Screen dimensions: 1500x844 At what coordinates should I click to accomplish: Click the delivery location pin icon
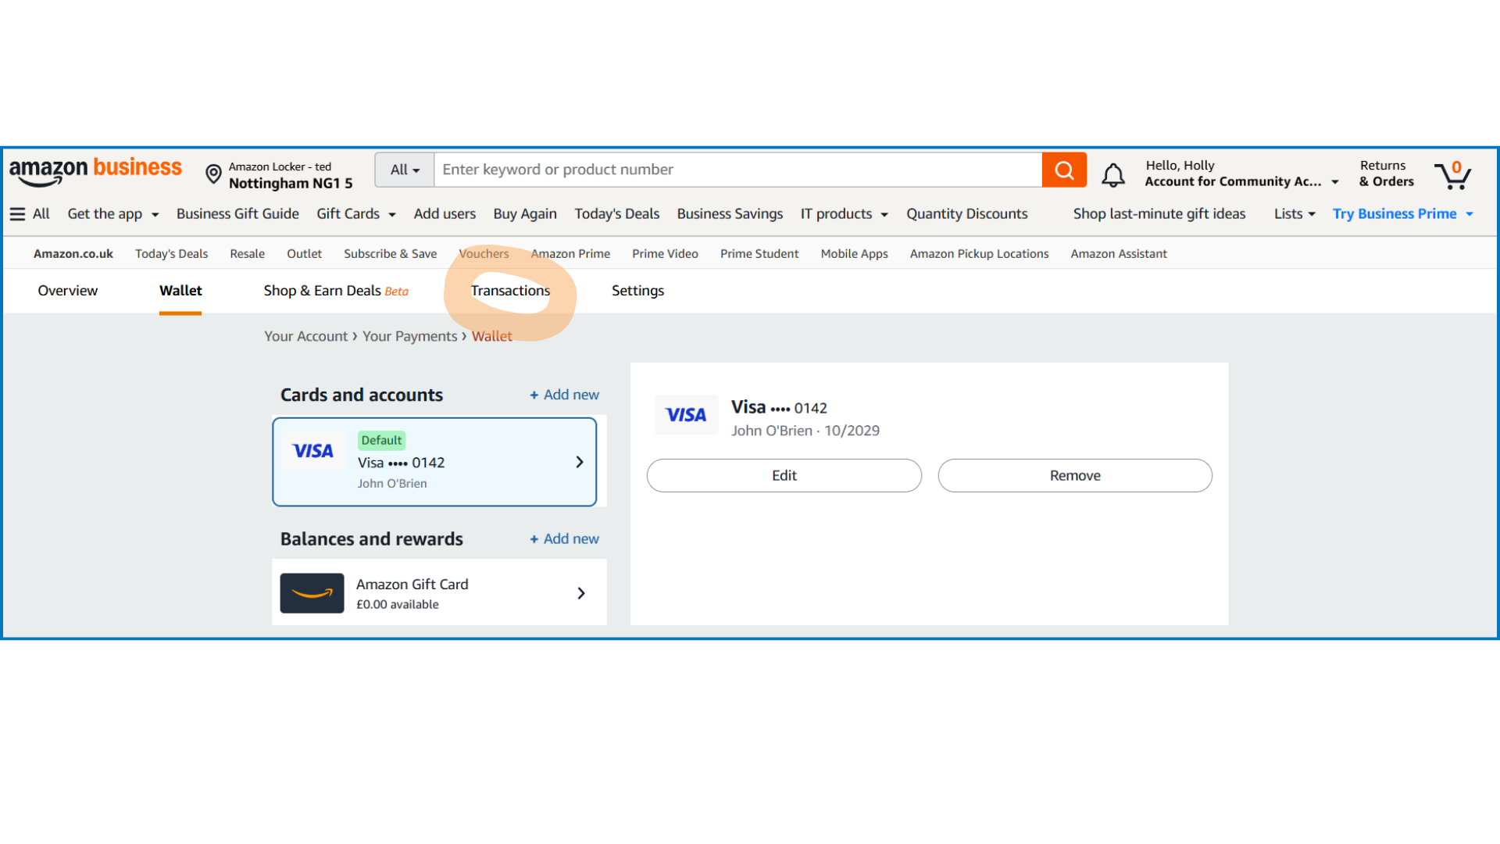pos(213,174)
